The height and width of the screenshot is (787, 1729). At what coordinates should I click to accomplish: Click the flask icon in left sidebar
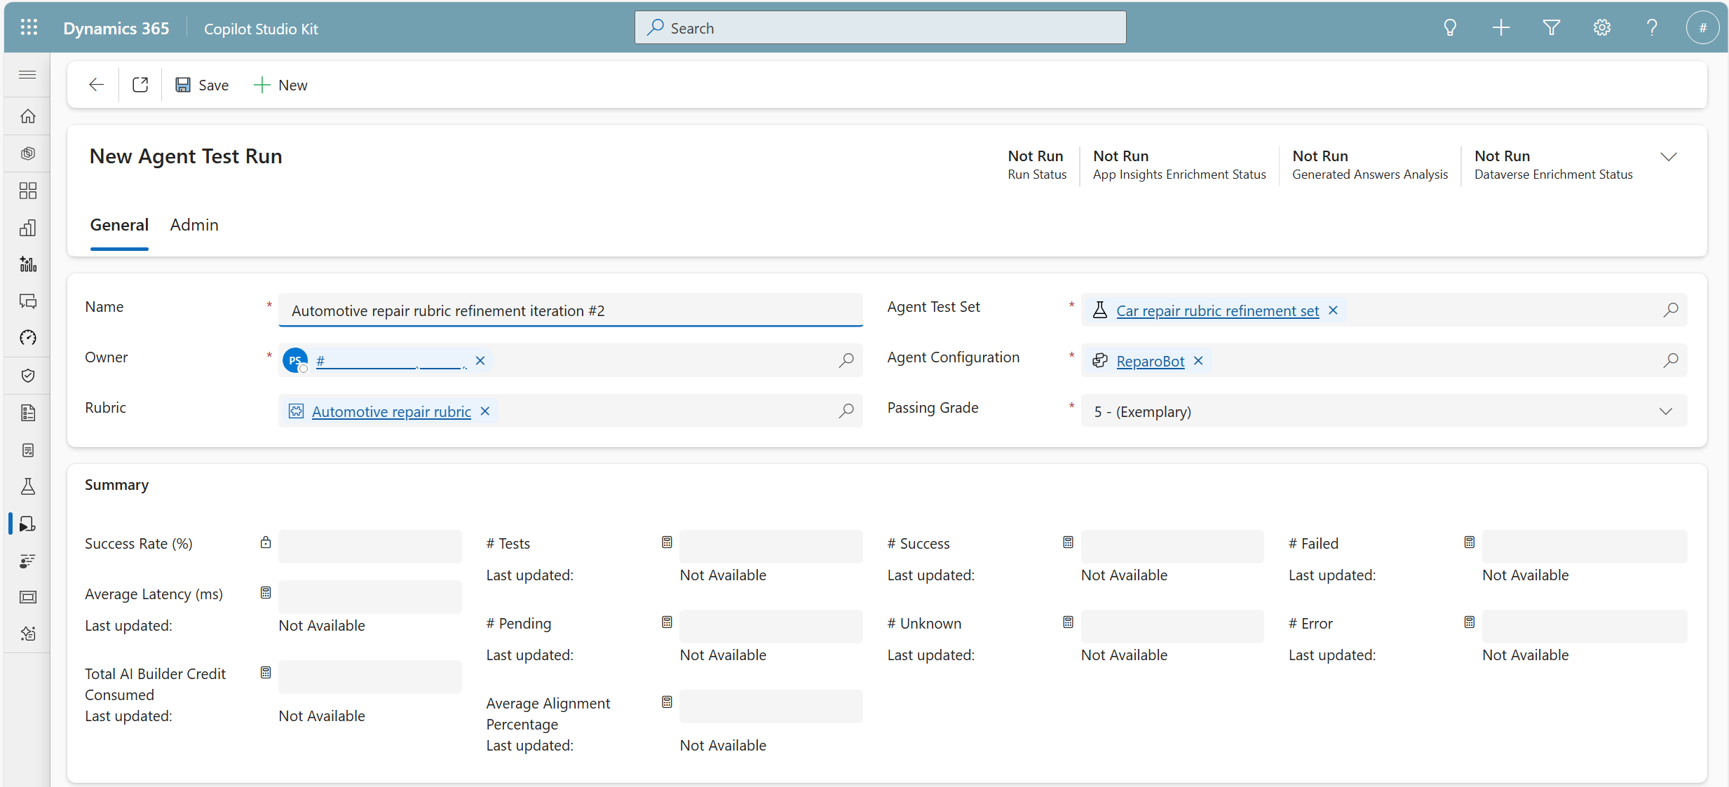28,487
